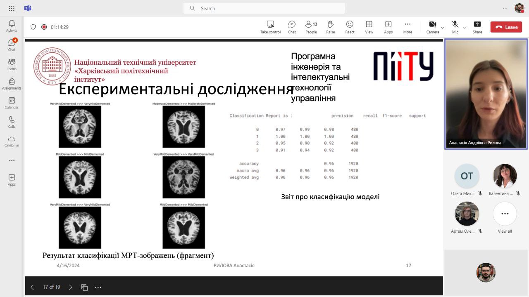Open Calendar from the left sidebar
529x297 pixels.
12,103
